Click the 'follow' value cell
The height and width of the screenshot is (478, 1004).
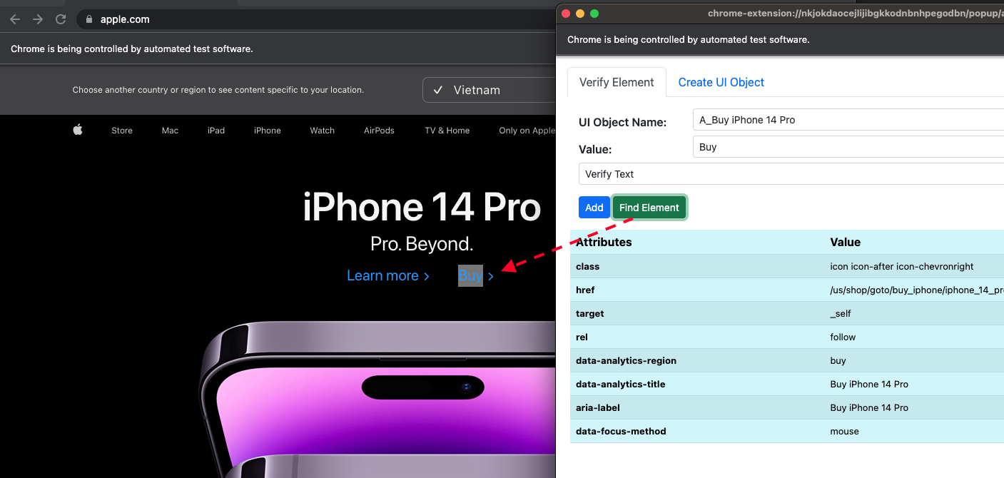point(843,337)
